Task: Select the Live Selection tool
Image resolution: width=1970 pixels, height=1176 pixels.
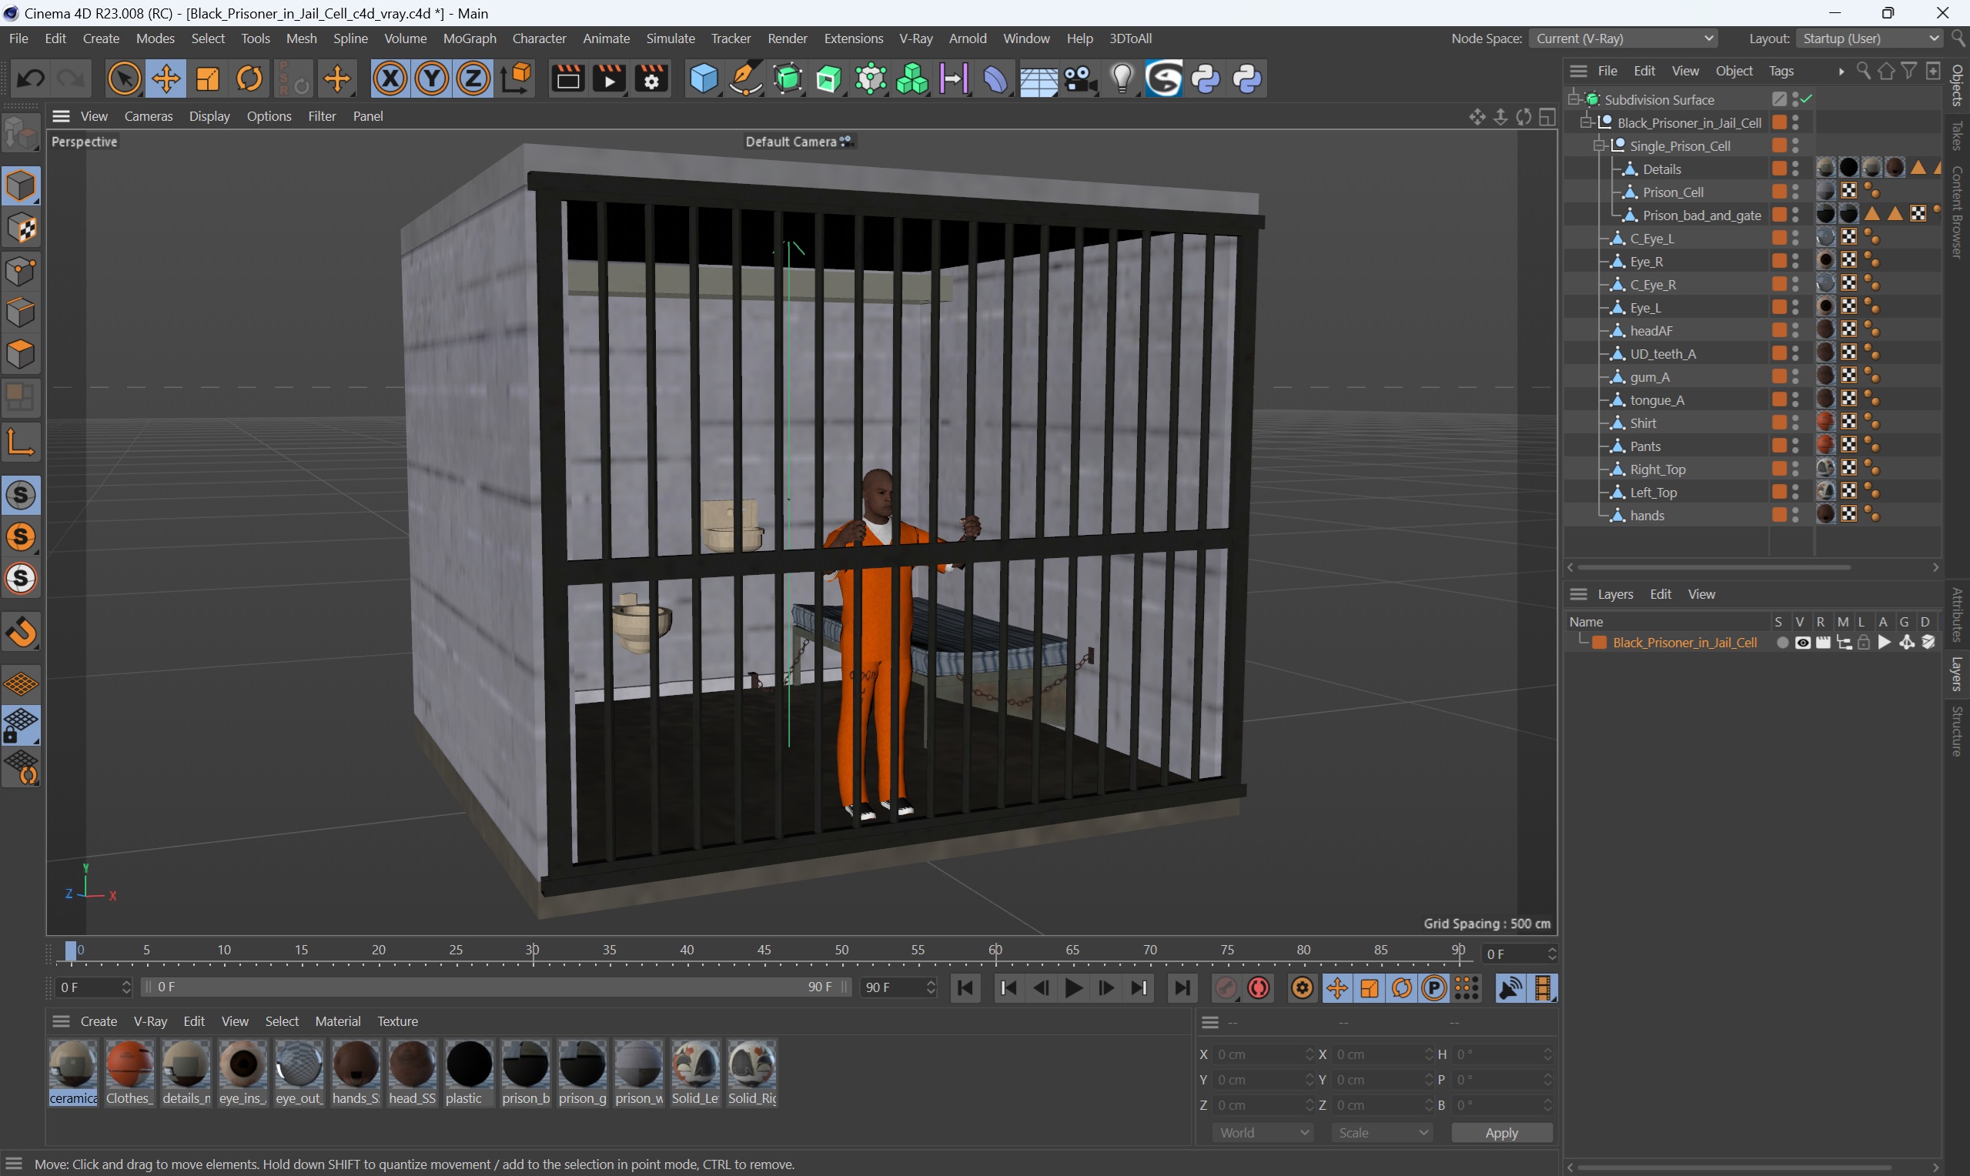Action: 124,79
